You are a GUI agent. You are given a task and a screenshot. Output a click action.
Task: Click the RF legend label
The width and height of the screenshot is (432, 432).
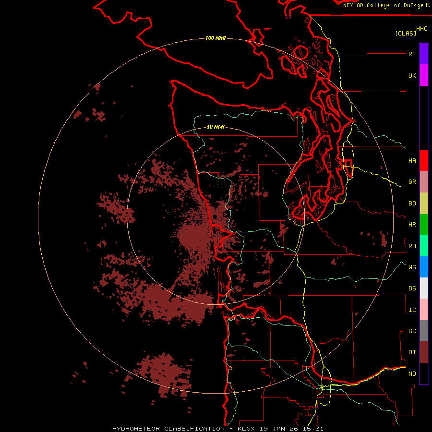coord(412,54)
